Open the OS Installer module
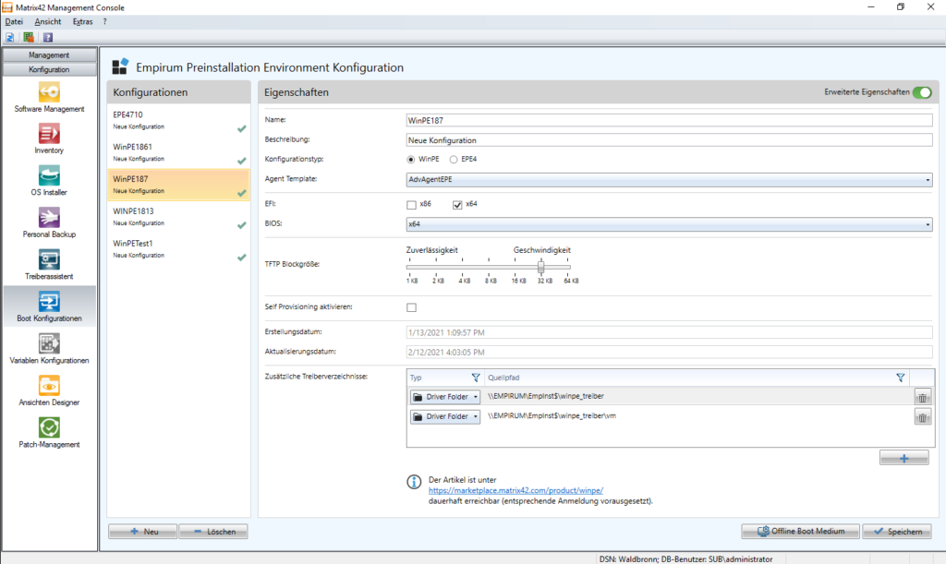The height and width of the screenshot is (564, 946). [49, 181]
